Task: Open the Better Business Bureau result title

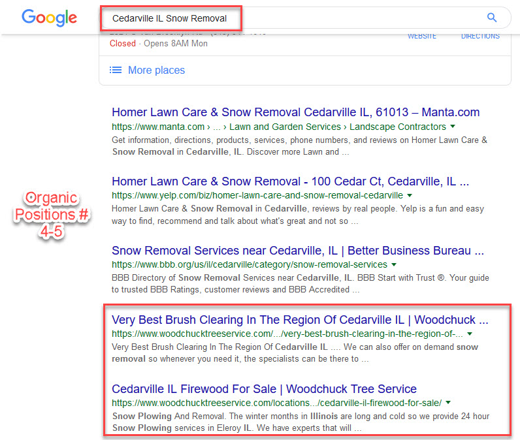Action: (x=298, y=251)
